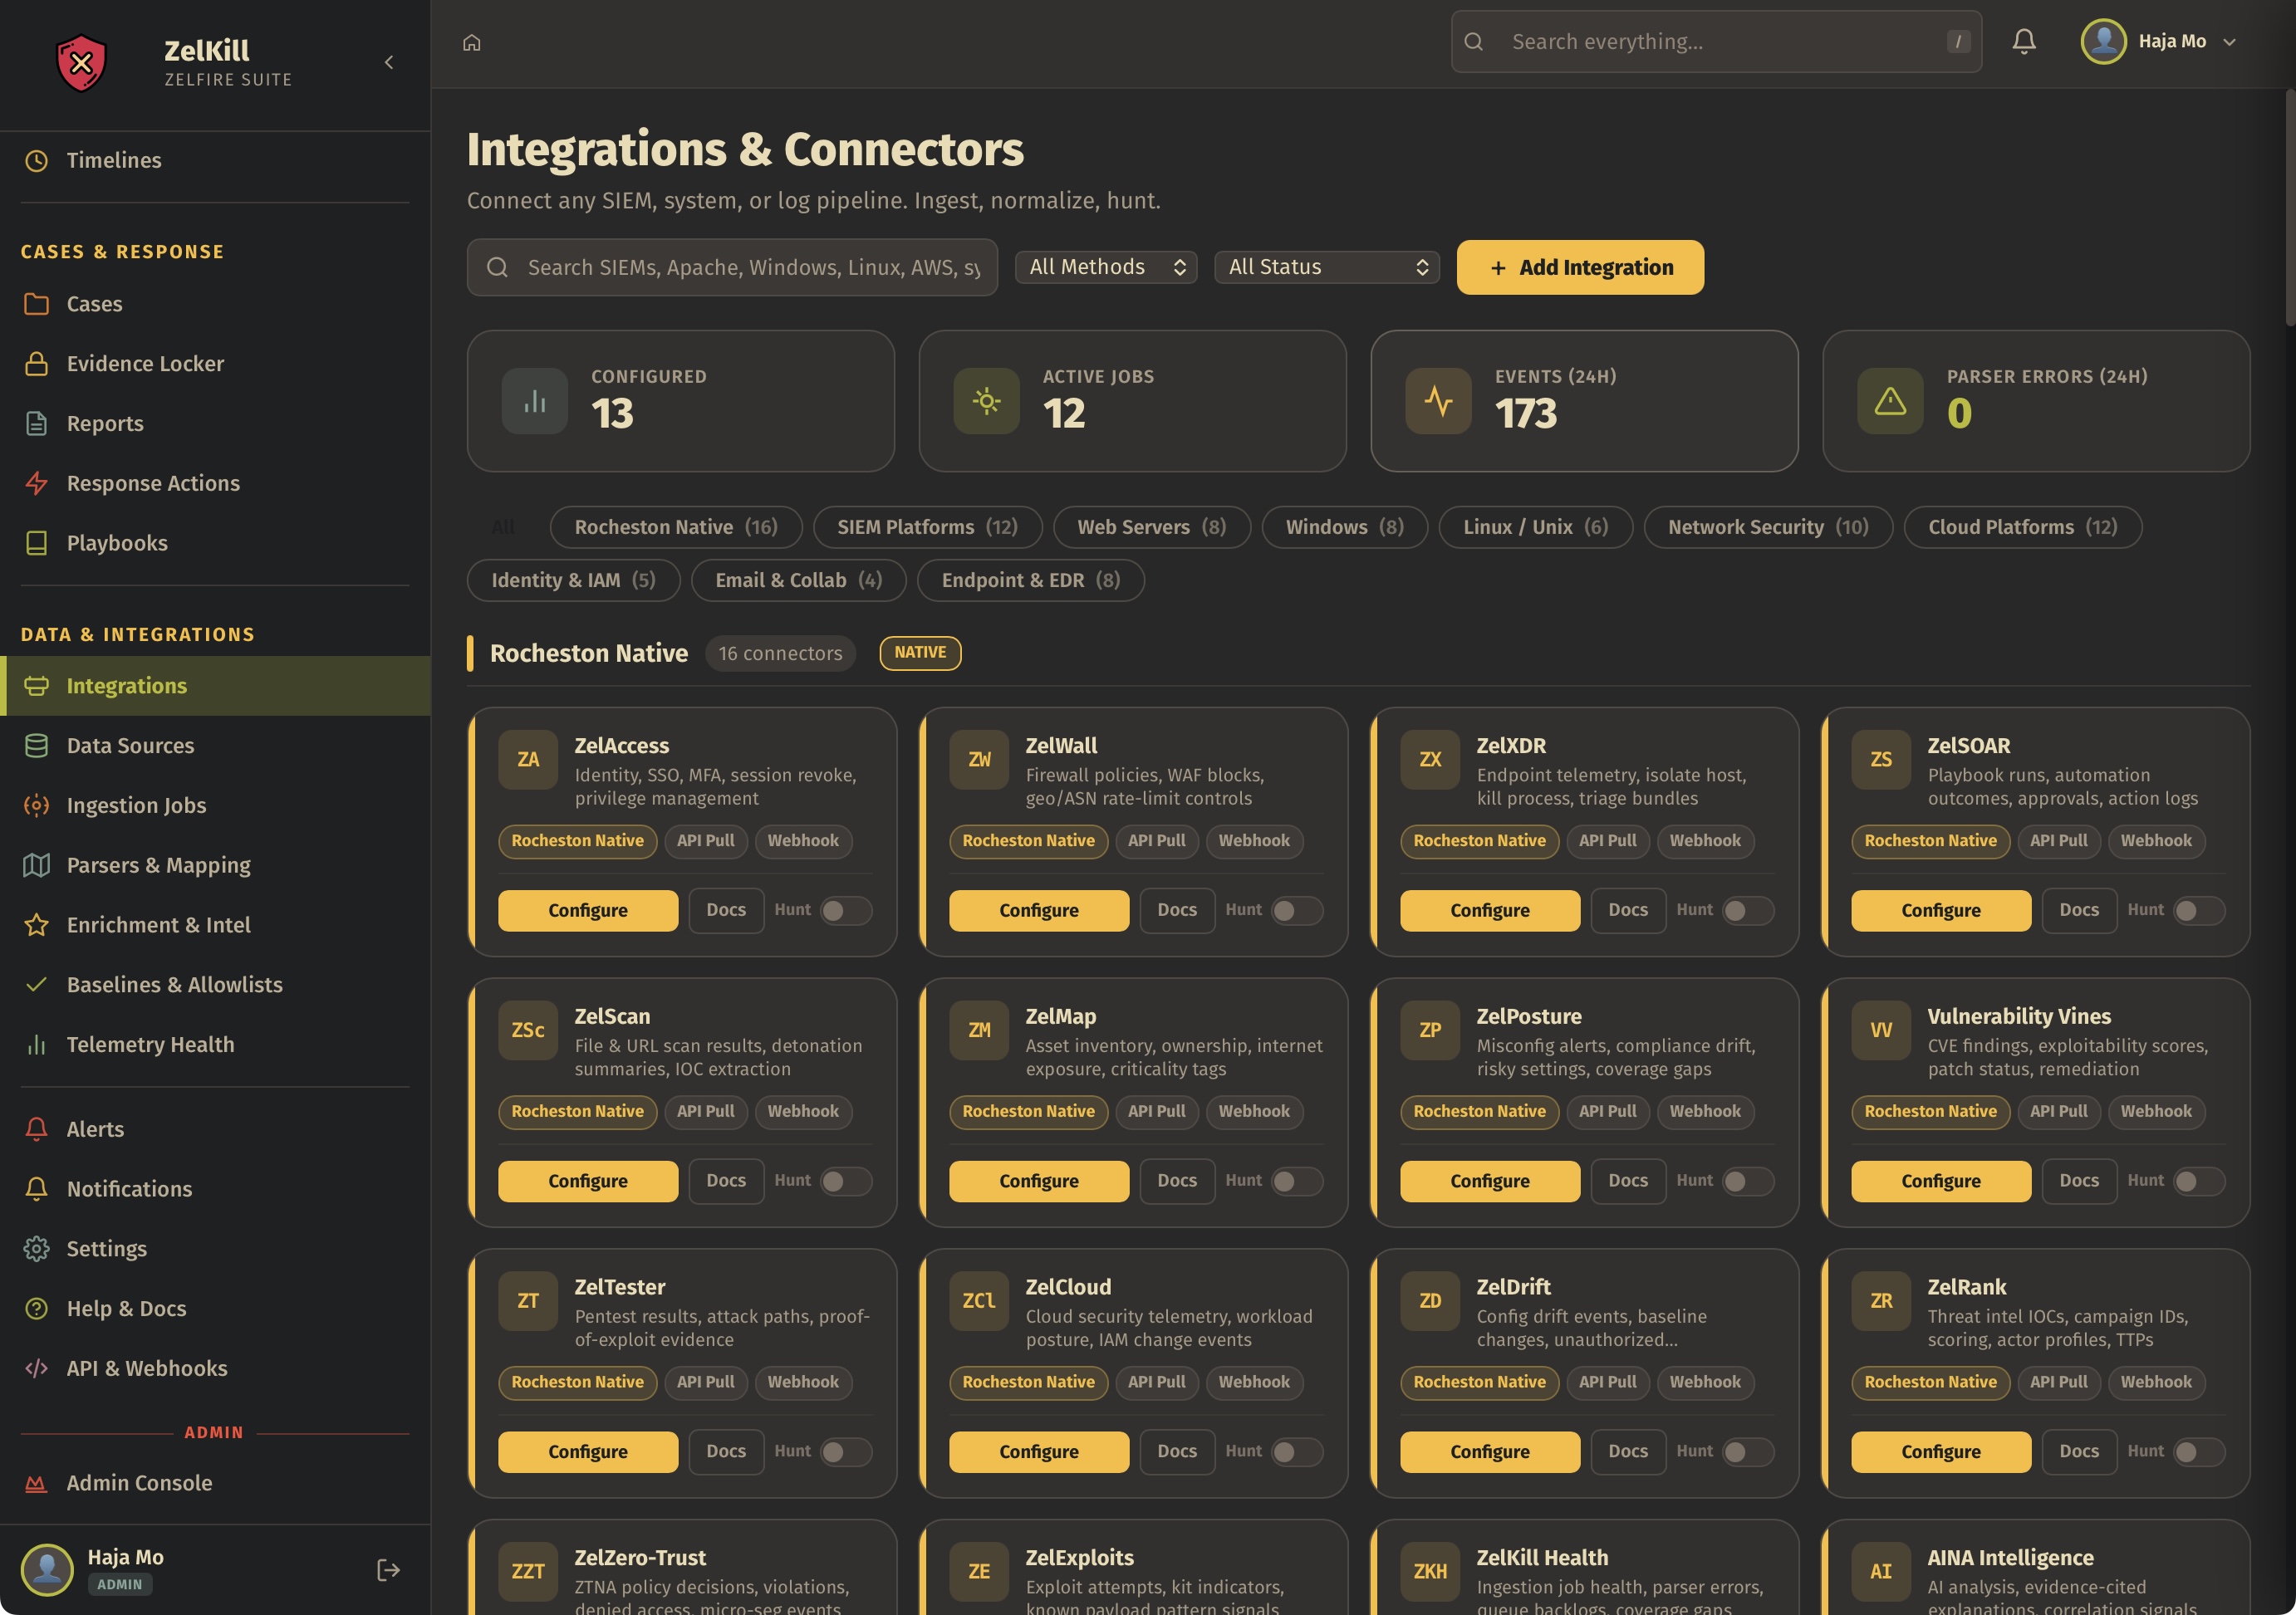Screen dimensions: 2296x1615
Task: Click the Add Integration button
Action: coord(1579,267)
